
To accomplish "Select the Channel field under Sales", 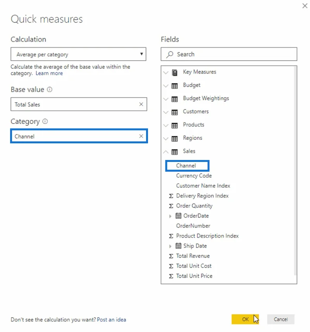I will [186, 165].
